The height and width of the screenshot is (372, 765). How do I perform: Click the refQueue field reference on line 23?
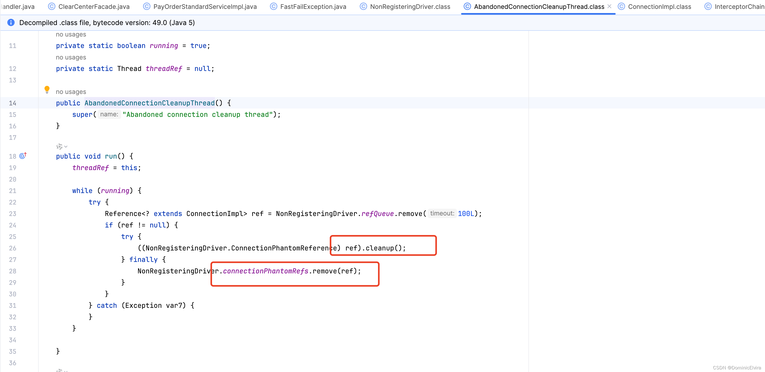click(x=377, y=214)
